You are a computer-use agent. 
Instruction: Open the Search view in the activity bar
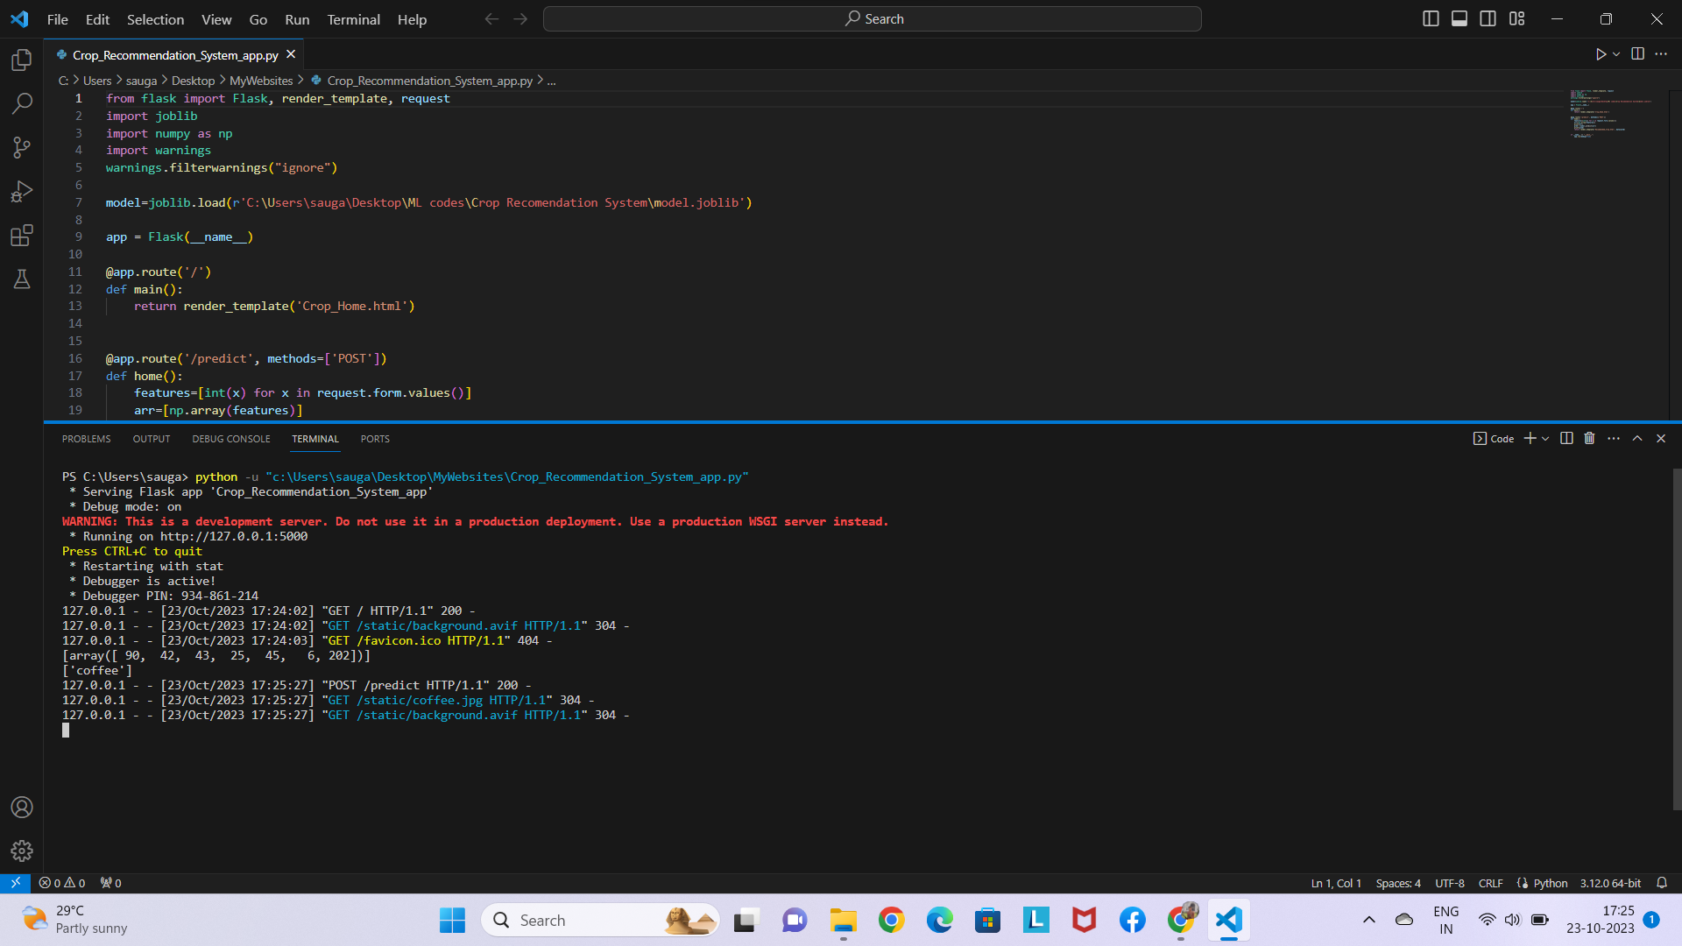coord(21,103)
